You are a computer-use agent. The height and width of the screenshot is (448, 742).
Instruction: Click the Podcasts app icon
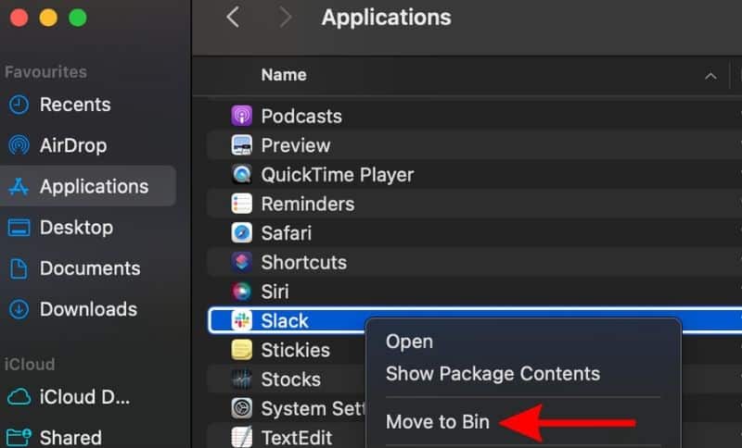pyautogui.click(x=242, y=116)
